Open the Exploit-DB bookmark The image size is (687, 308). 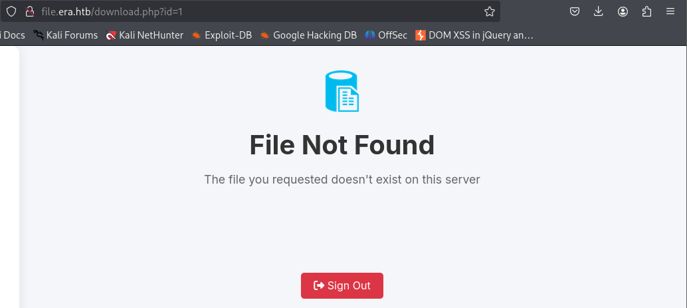(222, 35)
